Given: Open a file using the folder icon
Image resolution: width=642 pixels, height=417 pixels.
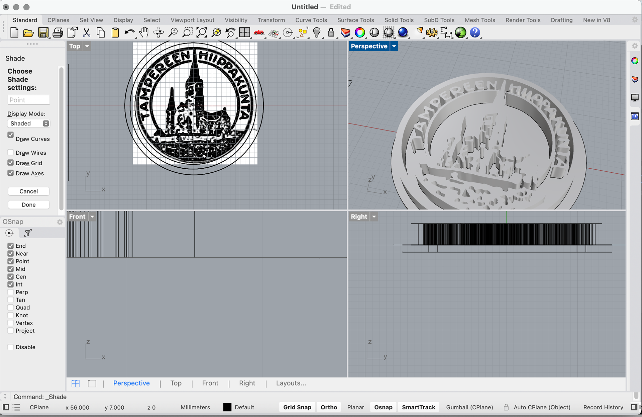Looking at the screenshot, I should coord(28,32).
